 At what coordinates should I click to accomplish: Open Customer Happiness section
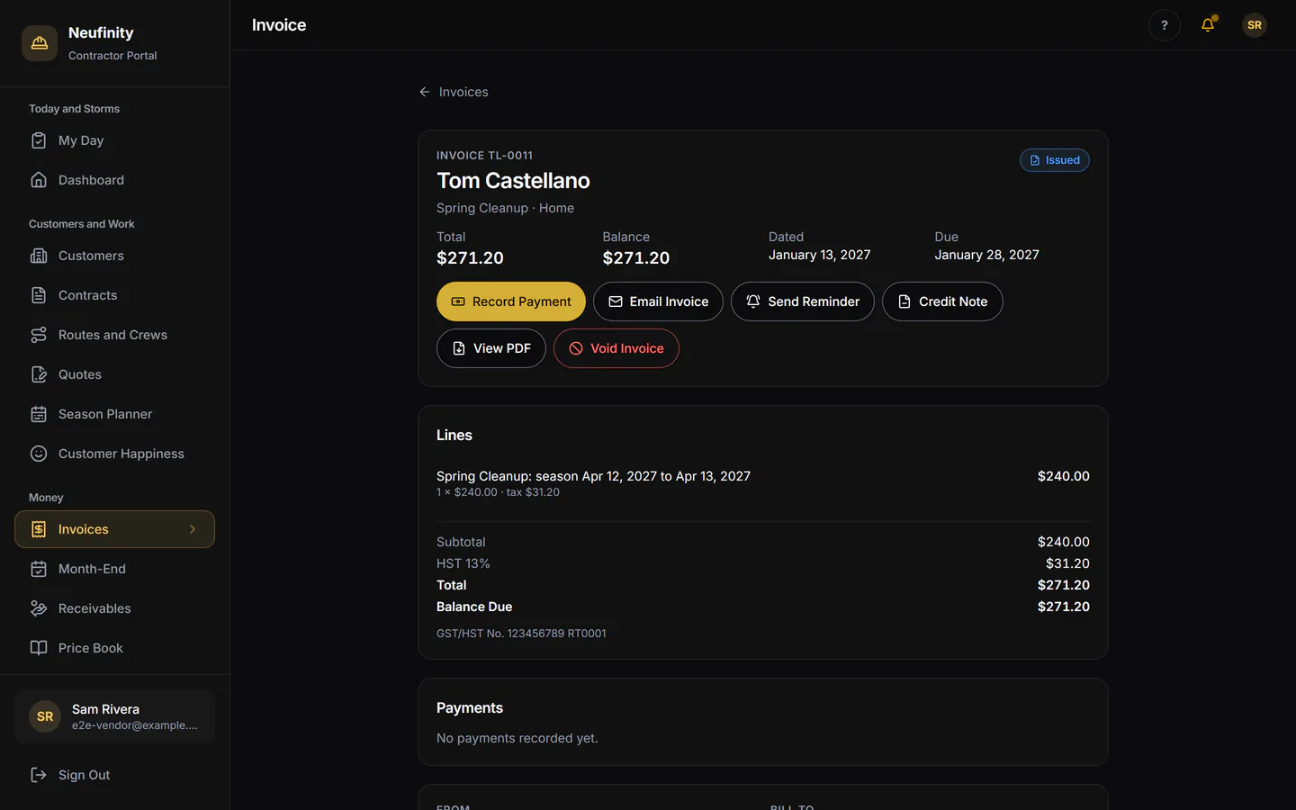114,454
